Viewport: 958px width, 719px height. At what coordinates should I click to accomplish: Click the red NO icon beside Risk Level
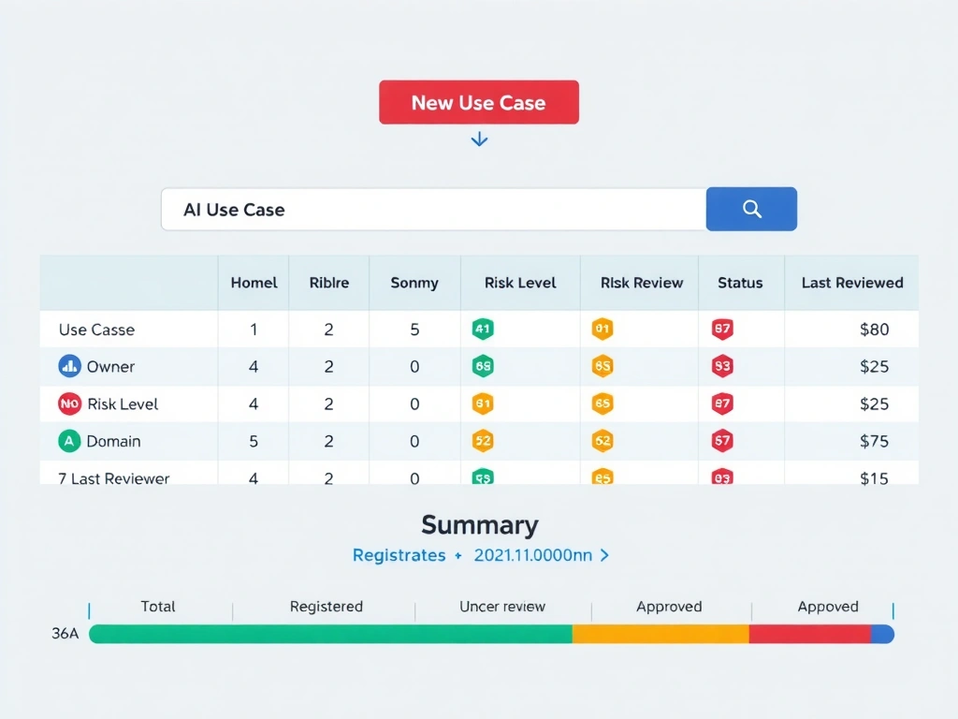(69, 404)
